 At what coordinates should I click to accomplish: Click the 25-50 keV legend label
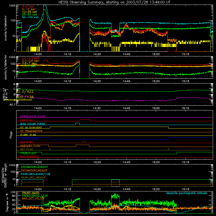click(30, 15)
